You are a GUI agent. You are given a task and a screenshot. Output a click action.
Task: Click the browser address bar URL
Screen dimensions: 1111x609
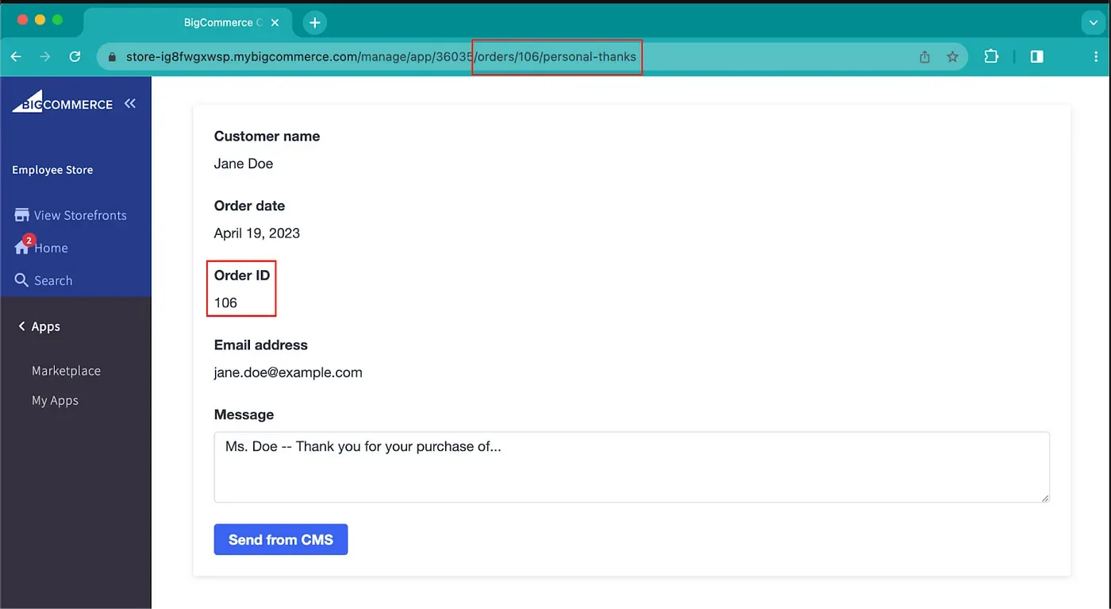tap(381, 57)
